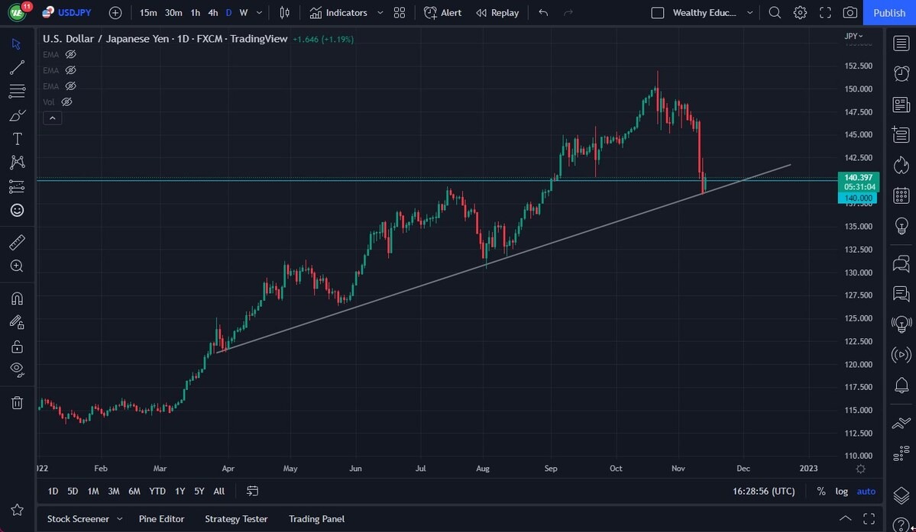Hide the Vol indicator
916x532 pixels.
point(66,102)
